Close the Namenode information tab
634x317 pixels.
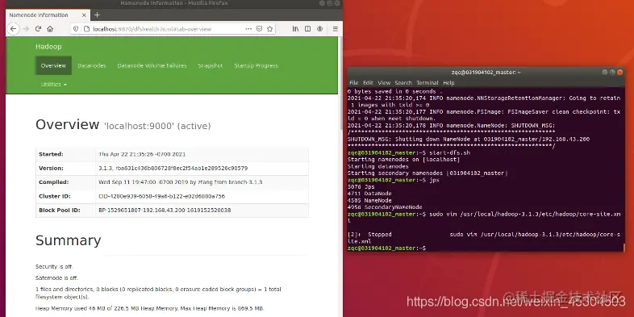[x=84, y=15]
